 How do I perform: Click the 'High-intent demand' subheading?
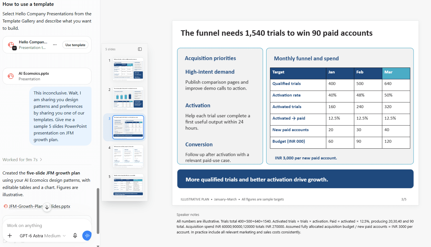coord(210,72)
